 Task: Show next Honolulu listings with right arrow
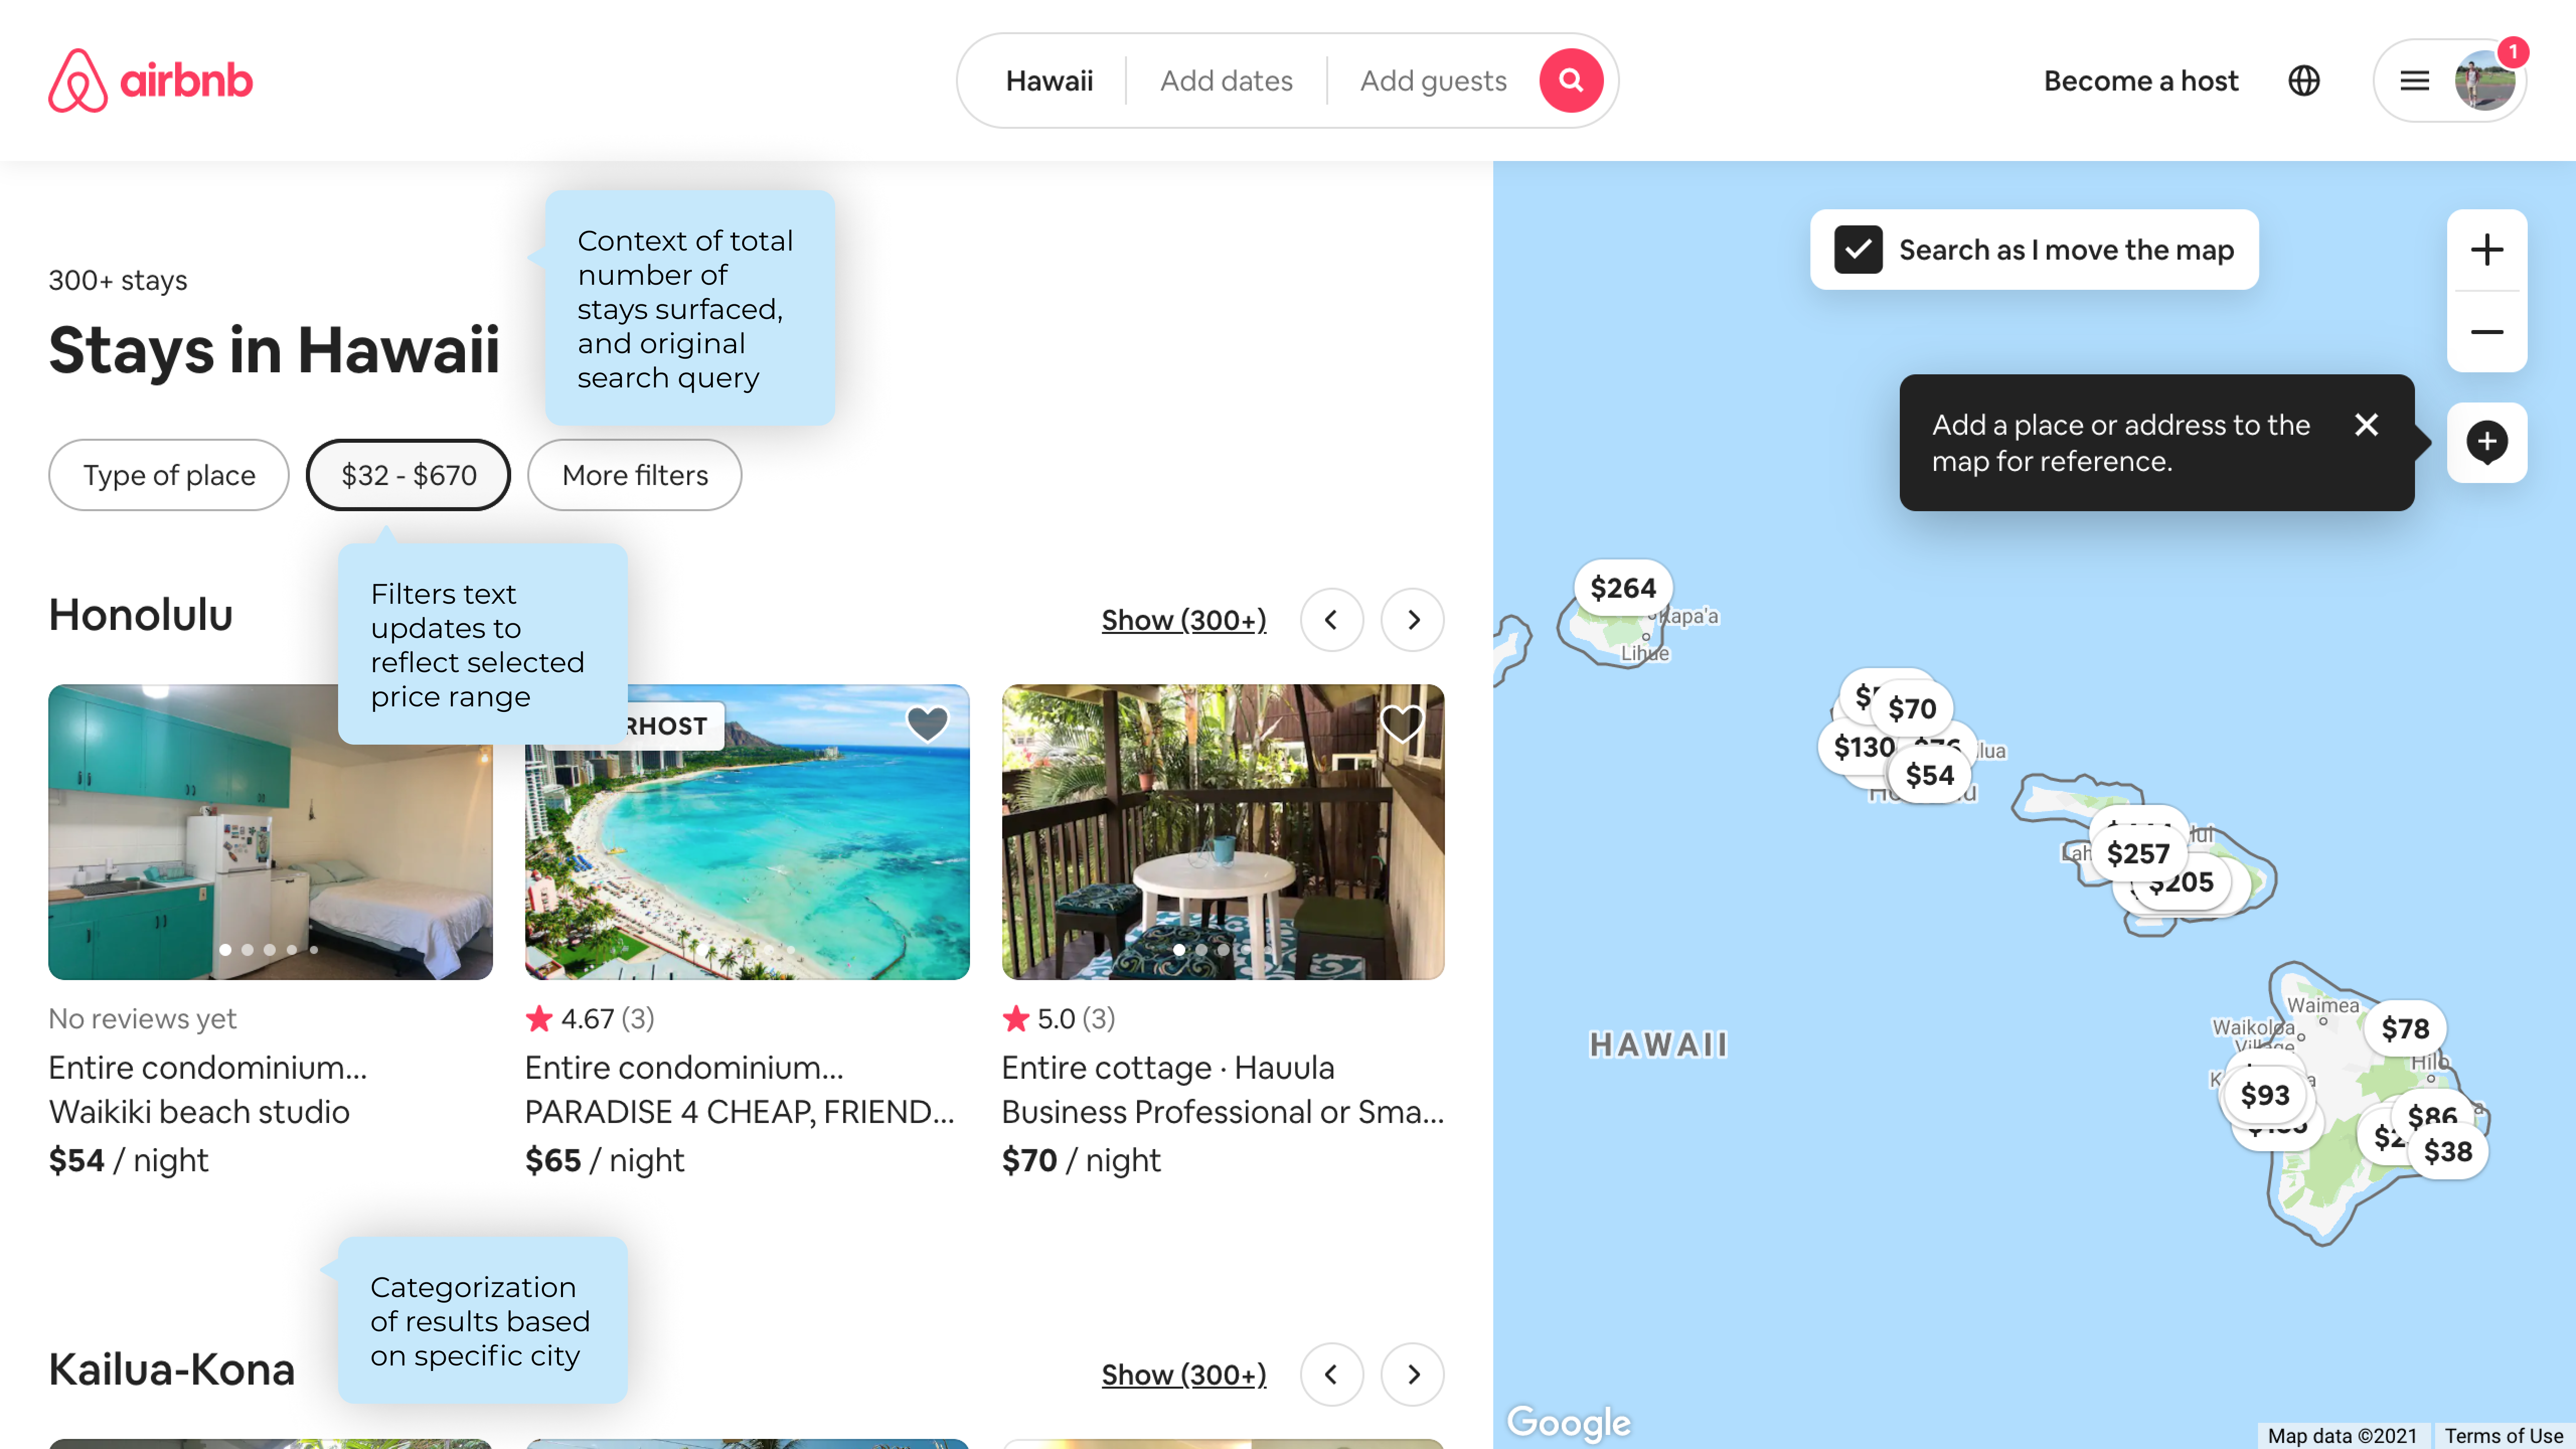1413,620
